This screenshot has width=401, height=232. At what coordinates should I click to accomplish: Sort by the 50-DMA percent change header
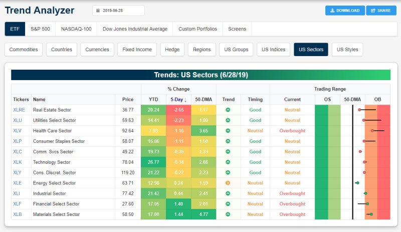[203, 99]
